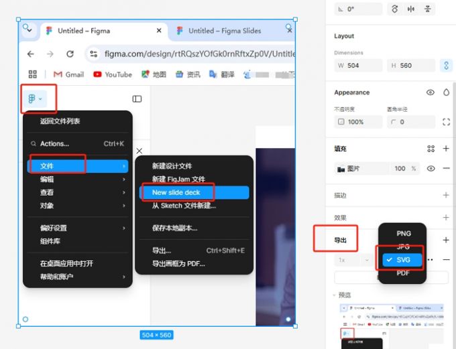Open the YouTube bookmark
Image resolution: width=456 pixels, height=349 pixels.
coord(113,74)
